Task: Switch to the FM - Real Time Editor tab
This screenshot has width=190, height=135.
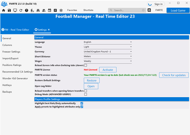Action: coord(15,30)
